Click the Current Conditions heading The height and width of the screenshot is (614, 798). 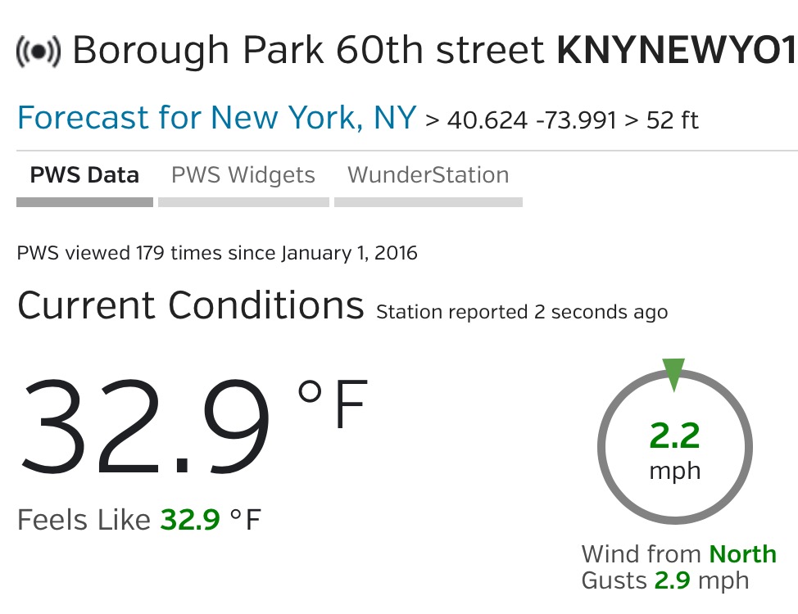pyautogui.click(x=190, y=306)
